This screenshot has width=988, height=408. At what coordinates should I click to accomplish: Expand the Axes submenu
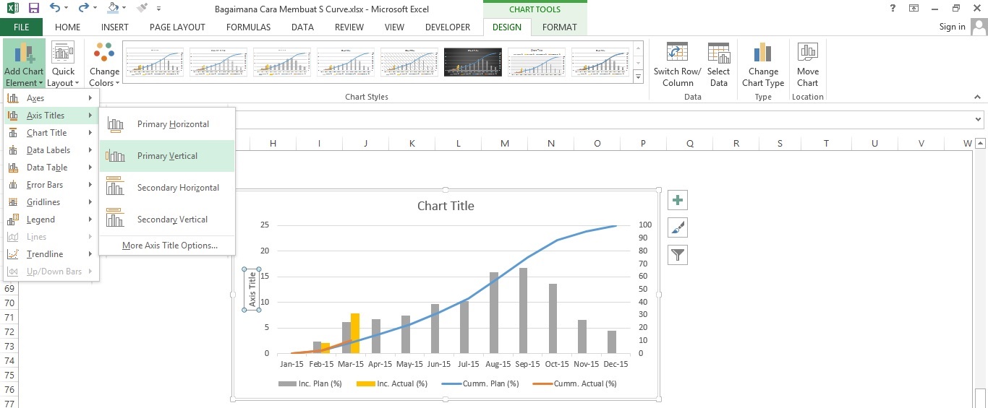[x=51, y=98]
